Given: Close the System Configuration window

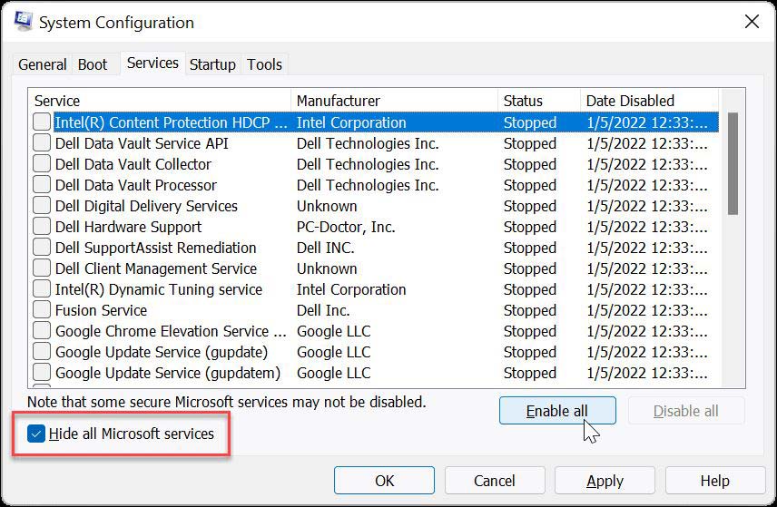Looking at the screenshot, I should coord(751,21).
